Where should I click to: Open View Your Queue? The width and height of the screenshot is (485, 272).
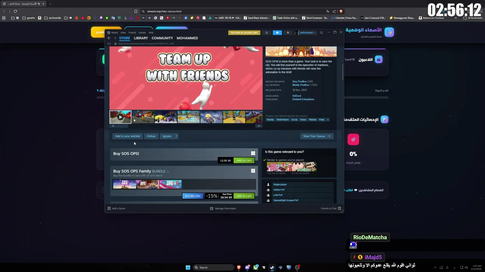[317, 136]
